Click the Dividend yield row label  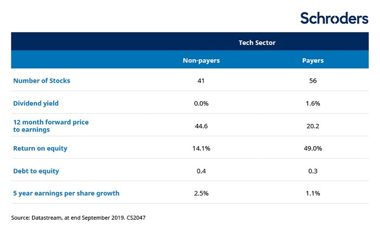point(36,103)
